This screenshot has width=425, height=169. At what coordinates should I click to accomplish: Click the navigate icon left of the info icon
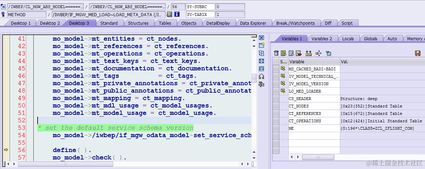[170, 14]
